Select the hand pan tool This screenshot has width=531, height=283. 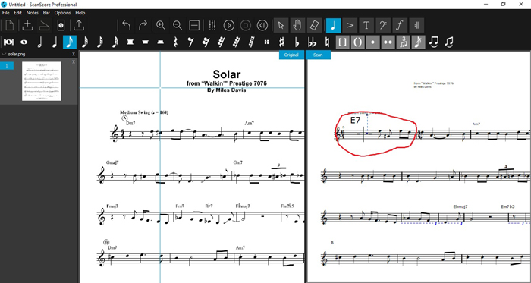(x=297, y=25)
